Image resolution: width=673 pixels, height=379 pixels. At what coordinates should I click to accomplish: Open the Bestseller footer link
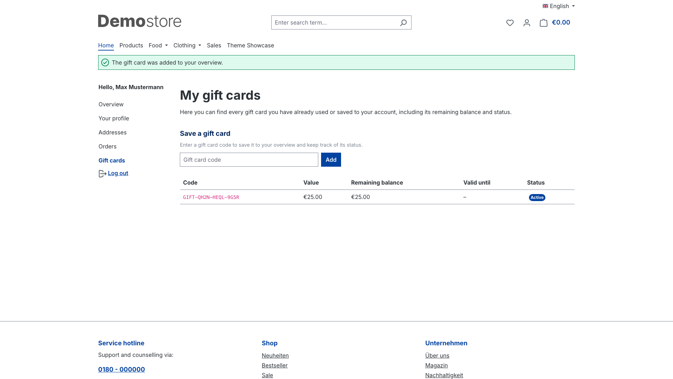[x=274, y=365]
